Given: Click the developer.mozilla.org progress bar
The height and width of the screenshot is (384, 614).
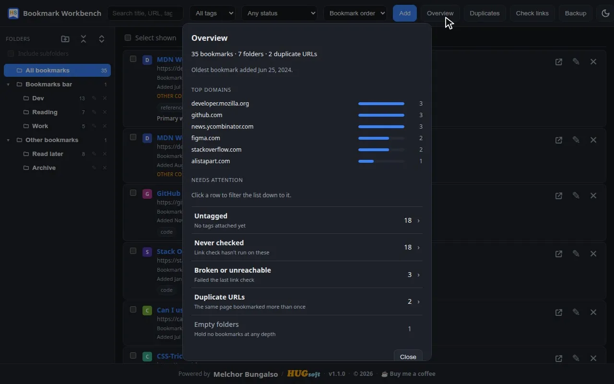Looking at the screenshot, I should pos(381,104).
